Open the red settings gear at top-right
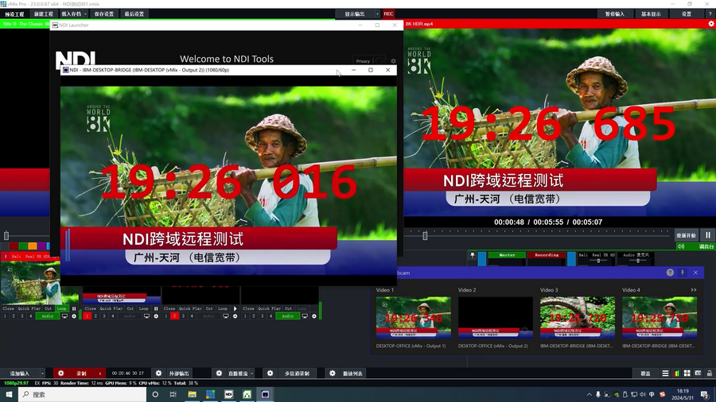 (x=711, y=24)
